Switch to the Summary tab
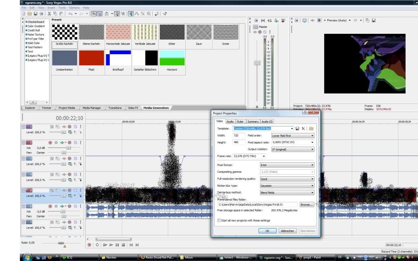The height and width of the screenshot is (261, 418). [x=253, y=122]
